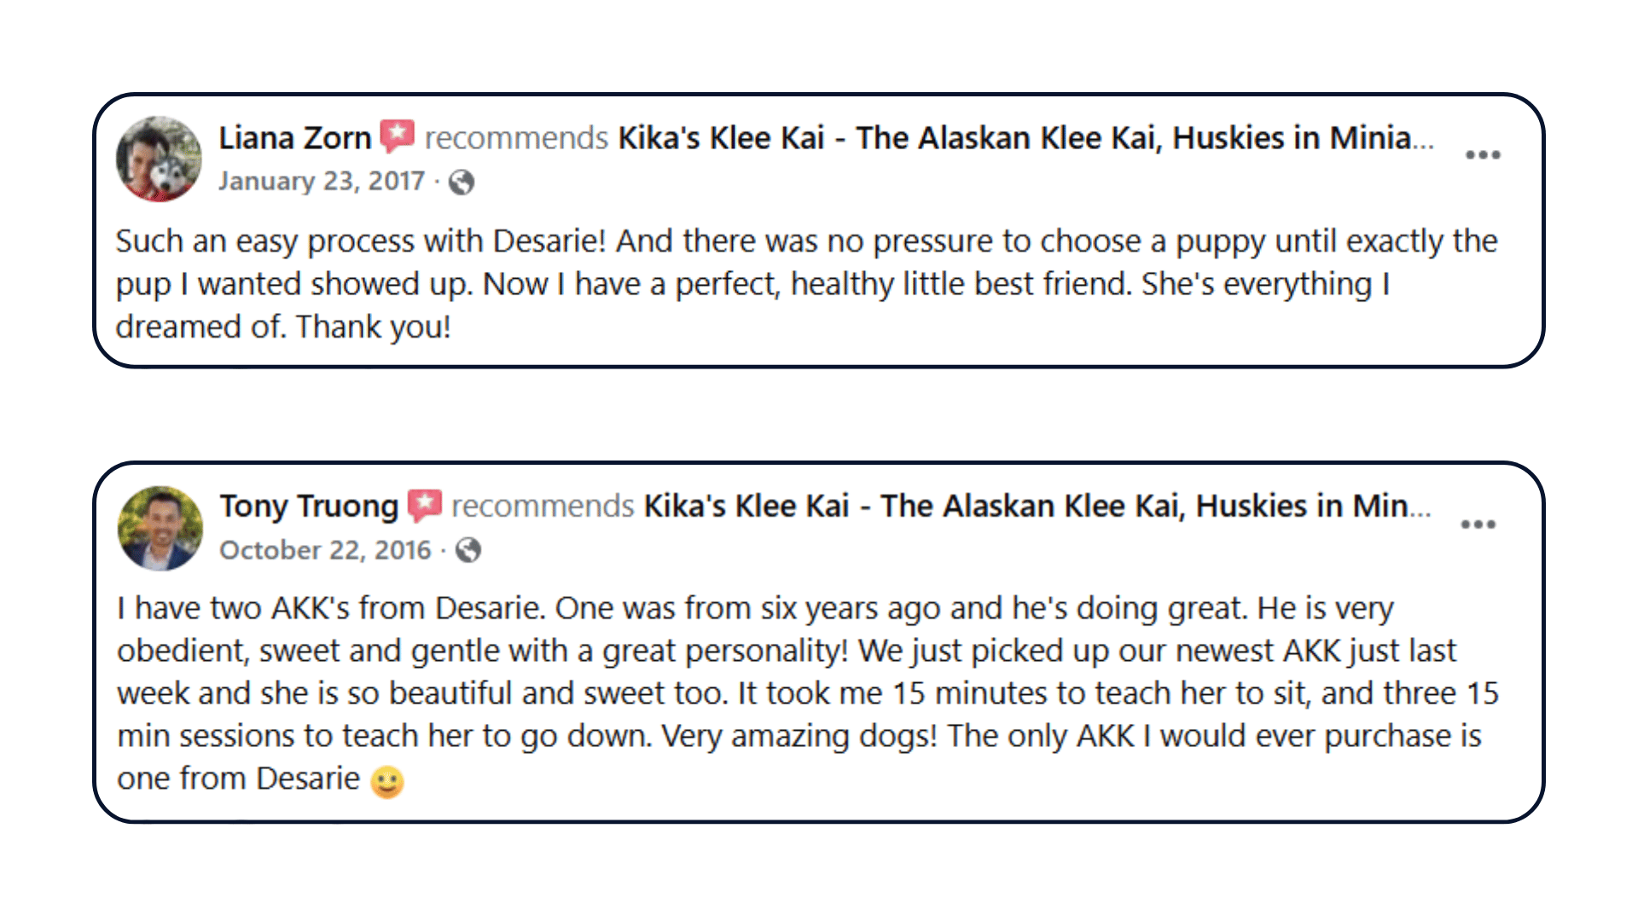Click the recommendation star badge beside Liana Zorn
The height and width of the screenshot is (921, 1638).
[398, 136]
